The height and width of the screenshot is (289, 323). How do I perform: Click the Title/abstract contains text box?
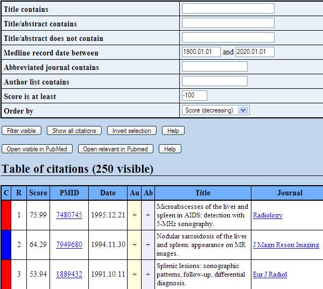228,23
